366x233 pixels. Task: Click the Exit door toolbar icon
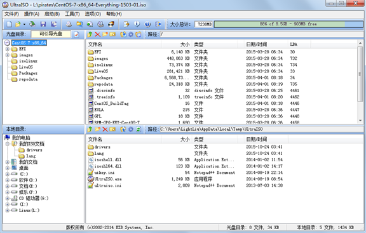(158, 24)
